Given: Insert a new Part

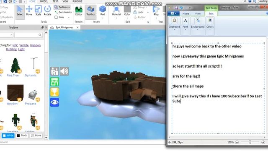Looking at the screenshot, I should point(103,10).
